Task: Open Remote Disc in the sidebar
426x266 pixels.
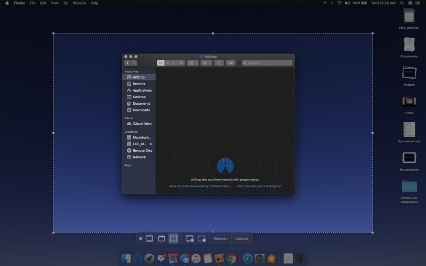Action: tap(139, 150)
